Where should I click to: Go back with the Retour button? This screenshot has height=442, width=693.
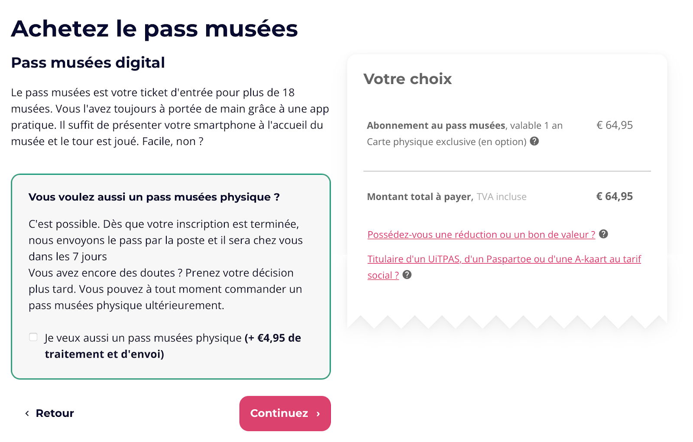pos(49,413)
